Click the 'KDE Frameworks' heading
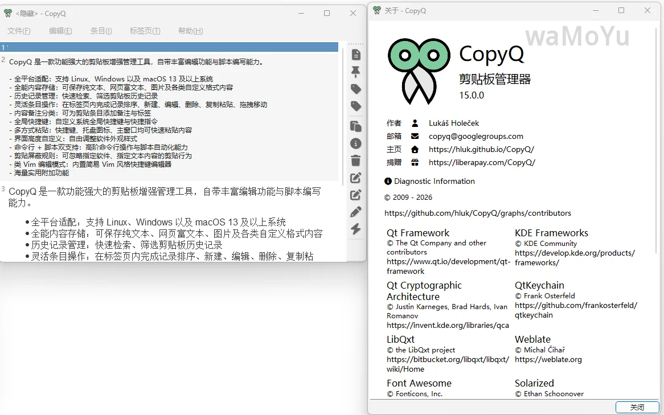 point(551,233)
